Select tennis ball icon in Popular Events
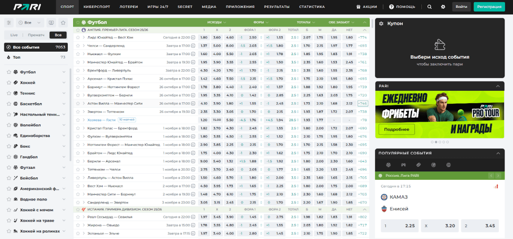This screenshot has width=513, height=239. point(433,165)
